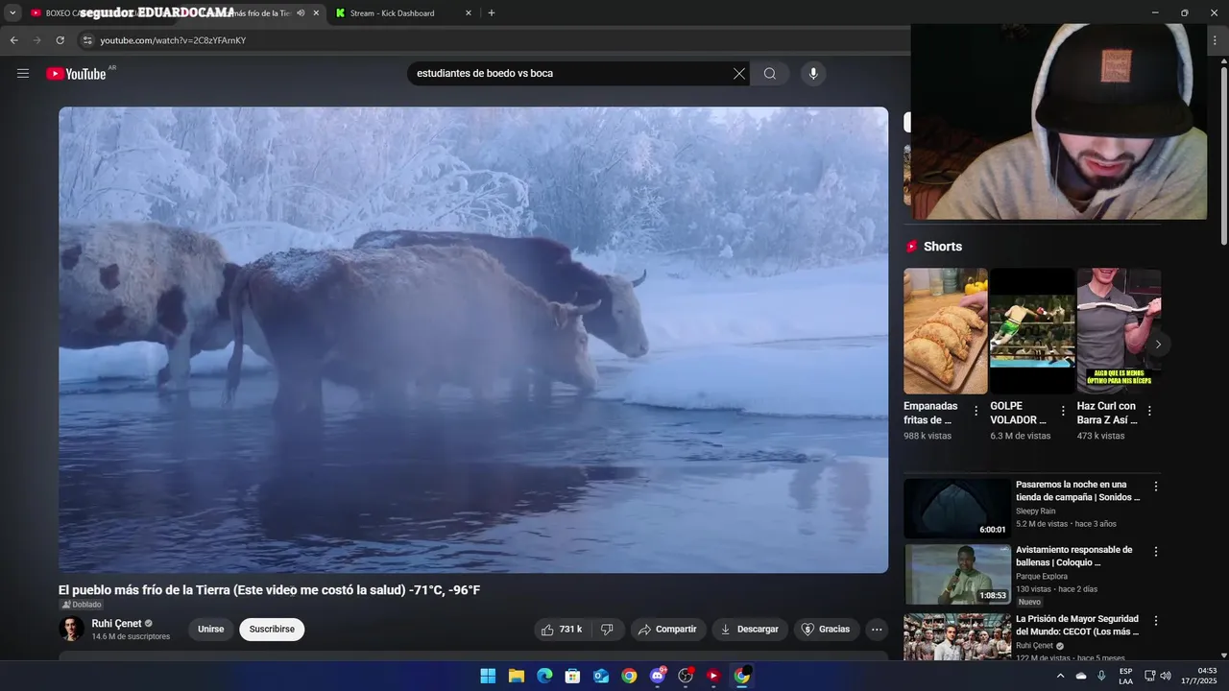Viewport: 1229px width, 691px height.
Task: Open Avistamiento responsable 1:08:53 thumbnail
Action: click(957, 574)
